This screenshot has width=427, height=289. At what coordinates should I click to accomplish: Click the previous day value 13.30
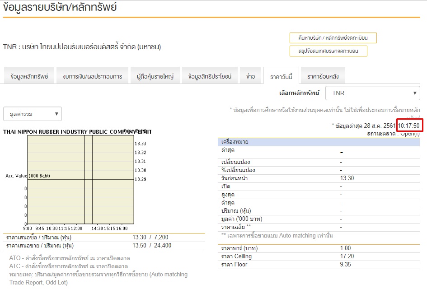point(347,178)
